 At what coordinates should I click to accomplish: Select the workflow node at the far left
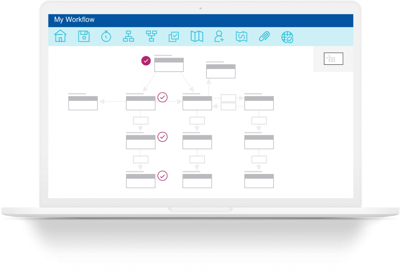[83, 103]
